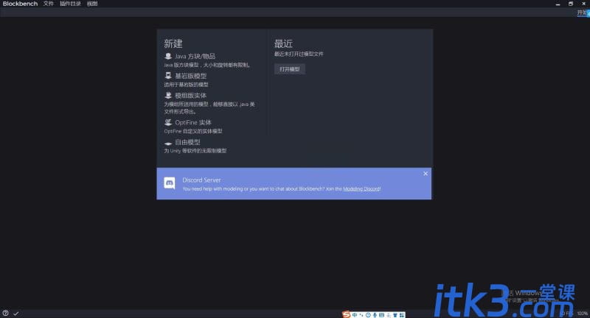590x318 pixels.
Task: Toggle the 中 Chinese input mode indicator
Action: [x=355, y=315]
